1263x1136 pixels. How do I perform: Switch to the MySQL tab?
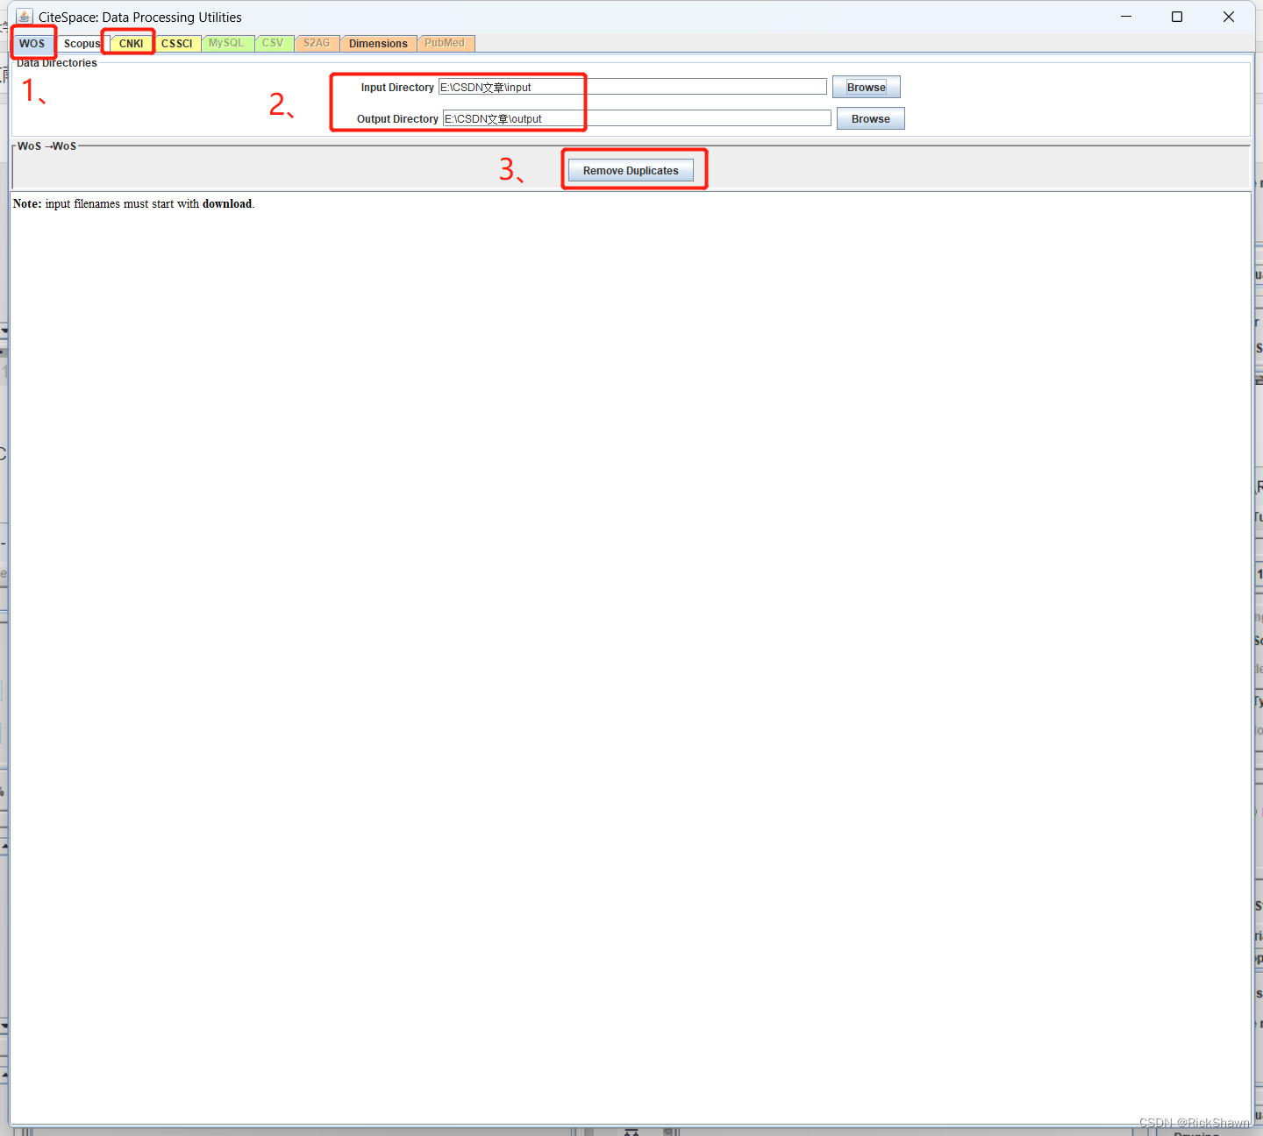coord(226,43)
